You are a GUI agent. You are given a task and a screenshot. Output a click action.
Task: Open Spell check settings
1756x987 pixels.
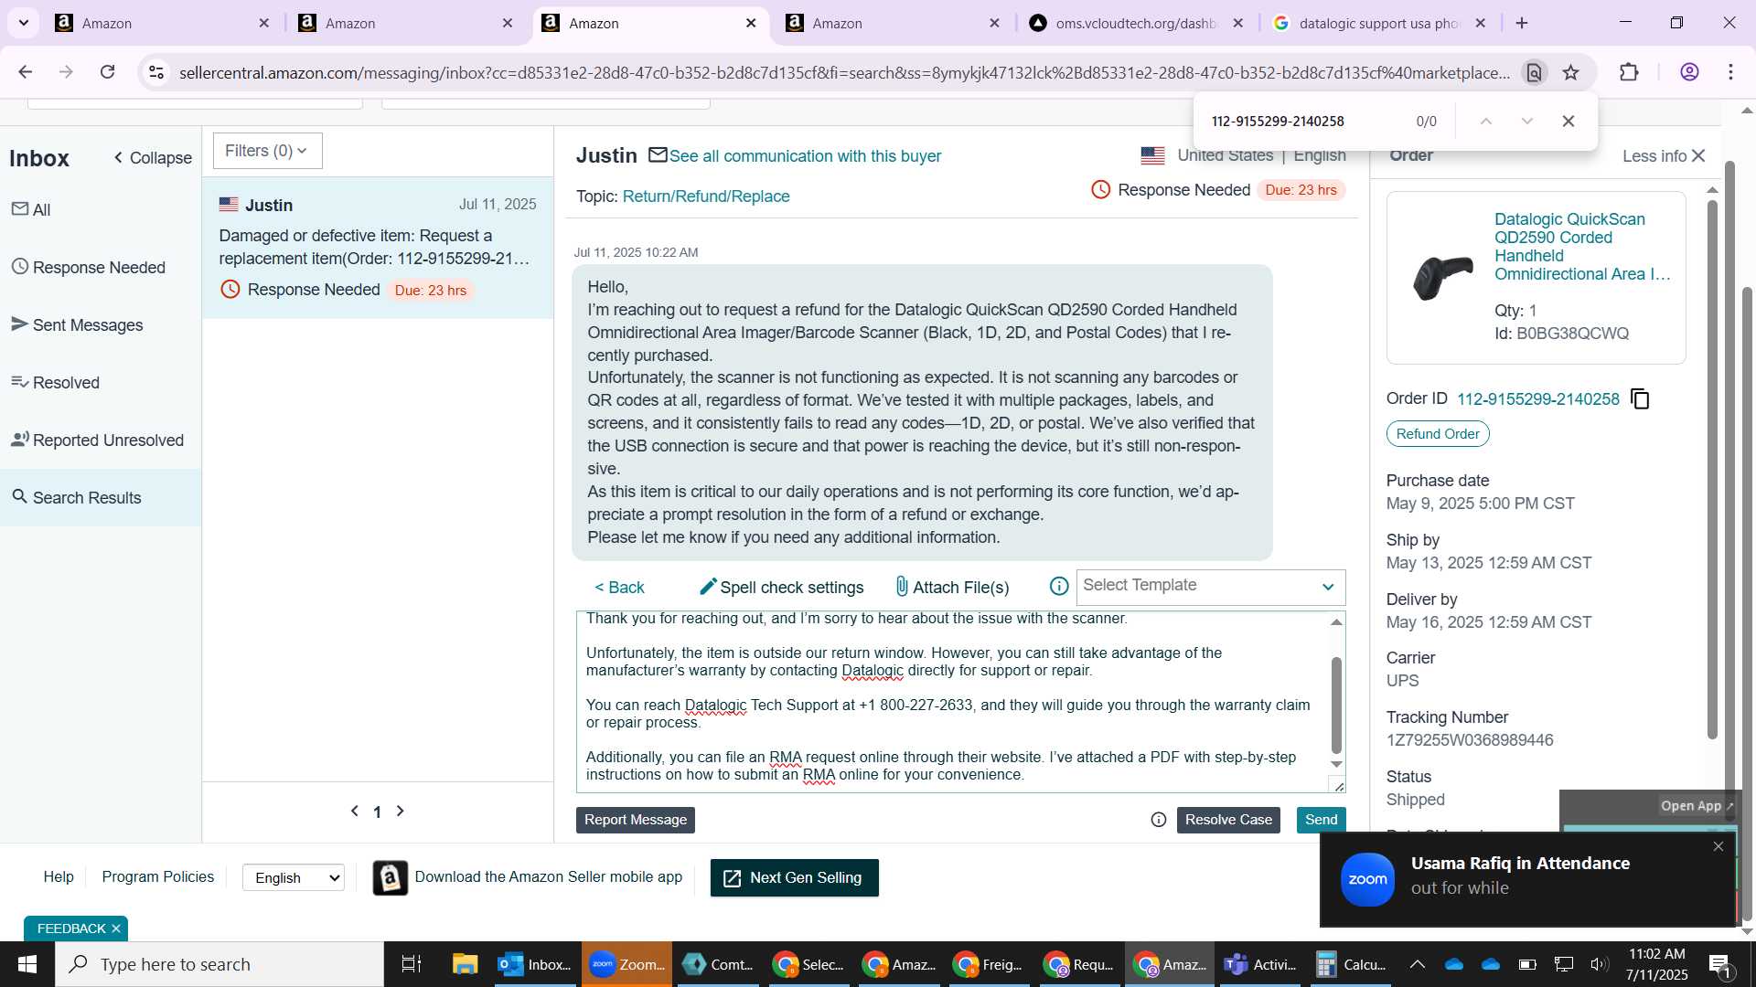(782, 587)
